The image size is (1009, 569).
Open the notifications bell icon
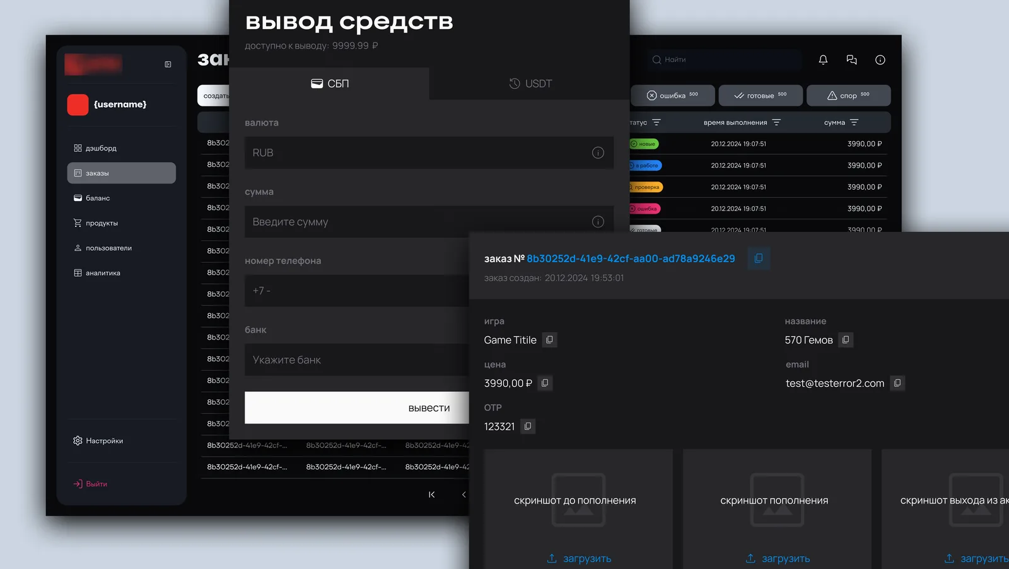pos(823,60)
